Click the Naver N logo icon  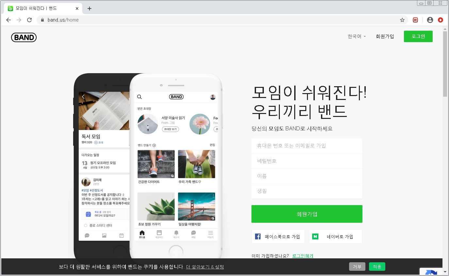(315, 236)
